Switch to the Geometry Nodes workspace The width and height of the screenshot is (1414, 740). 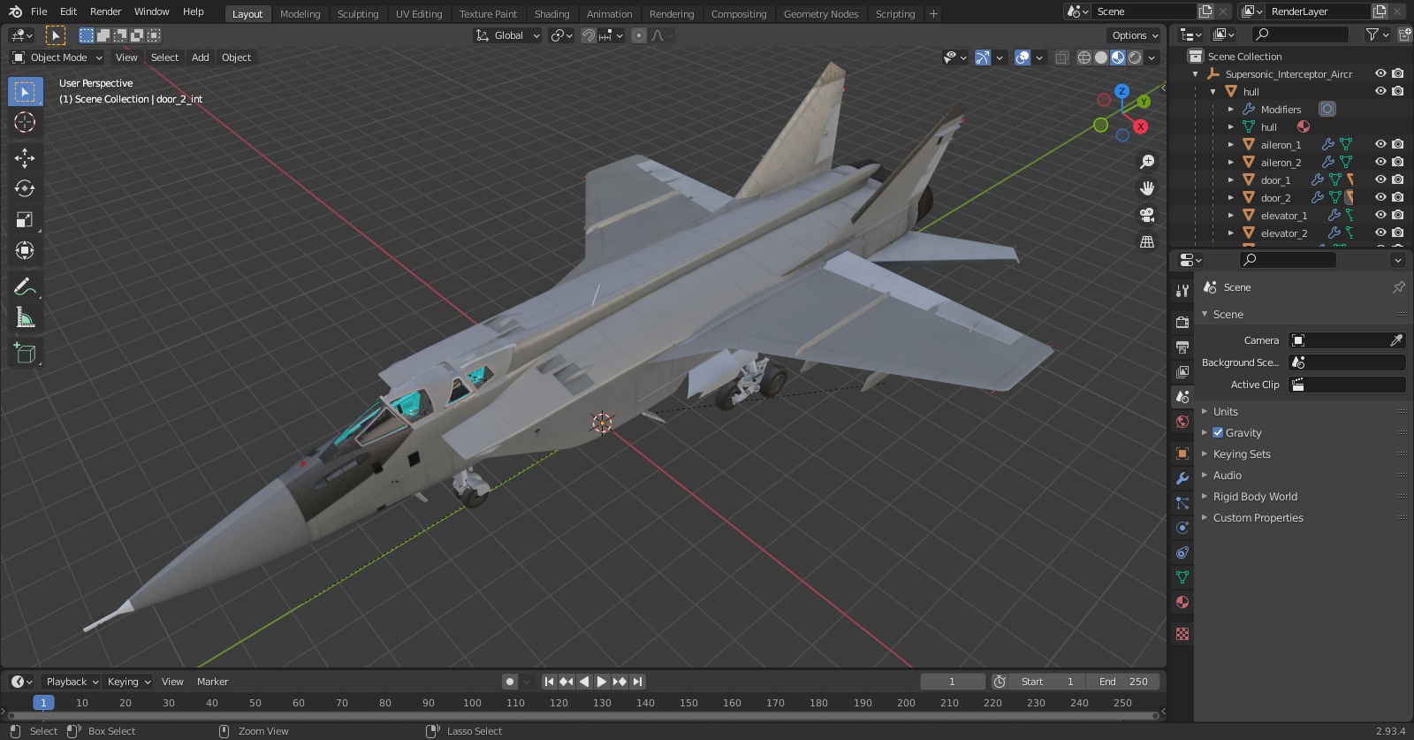tap(821, 14)
